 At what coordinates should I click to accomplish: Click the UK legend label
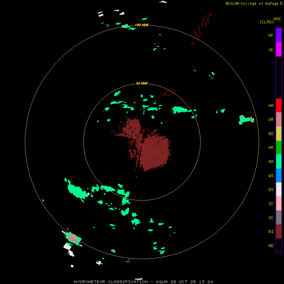(x=271, y=50)
